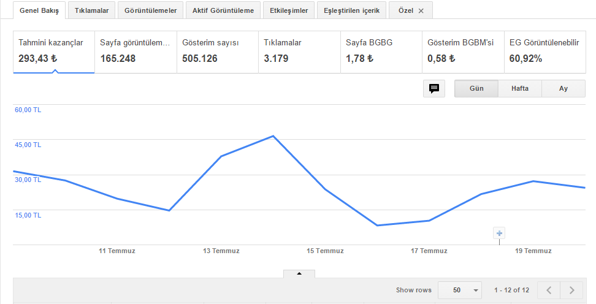Open the Görüntülemeler tab
This screenshot has width=596, height=304.
tap(150, 10)
